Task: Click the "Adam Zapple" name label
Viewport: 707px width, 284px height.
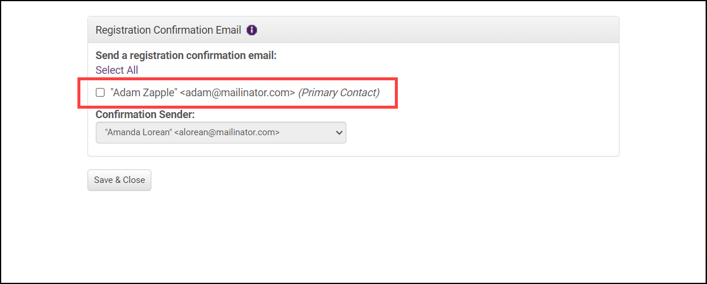Action: pyautogui.click(x=144, y=93)
